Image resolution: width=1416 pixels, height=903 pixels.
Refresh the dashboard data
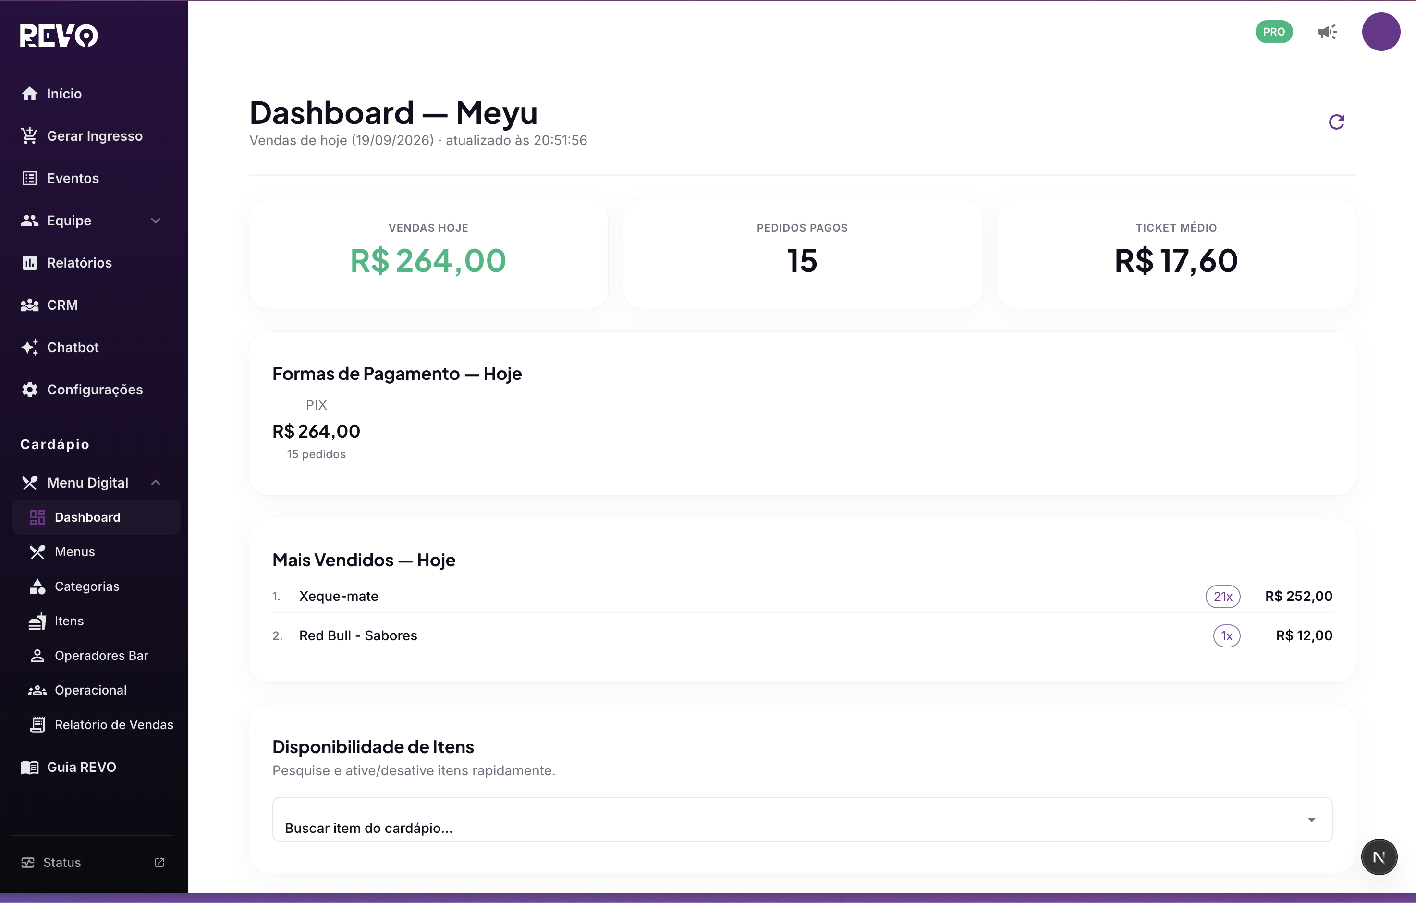coord(1337,122)
